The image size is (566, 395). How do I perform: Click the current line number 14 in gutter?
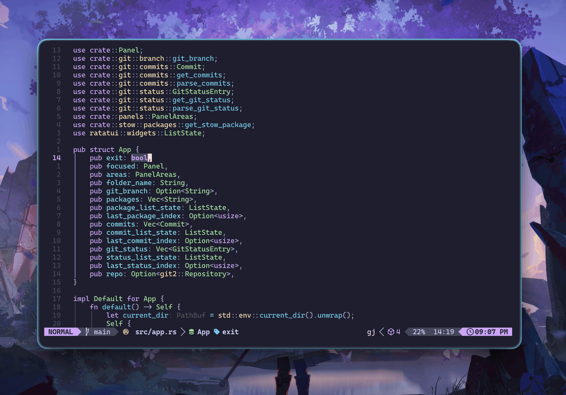click(x=57, y=158)
